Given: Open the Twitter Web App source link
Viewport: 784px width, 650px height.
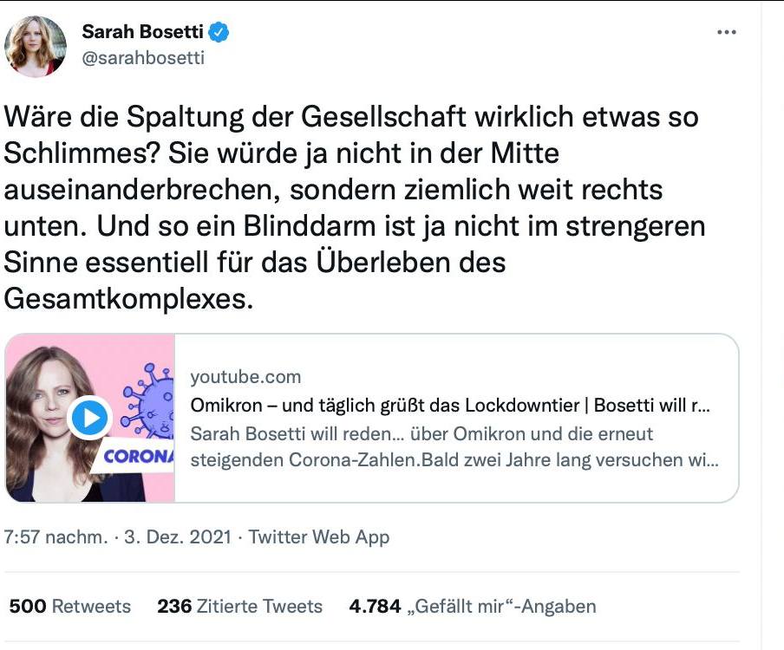Looking at the screenshot, I should click(x=318, y=537).
